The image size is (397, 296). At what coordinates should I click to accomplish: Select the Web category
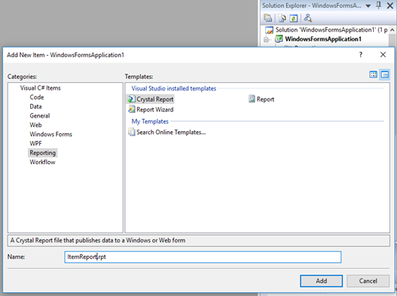click(35, 125)
